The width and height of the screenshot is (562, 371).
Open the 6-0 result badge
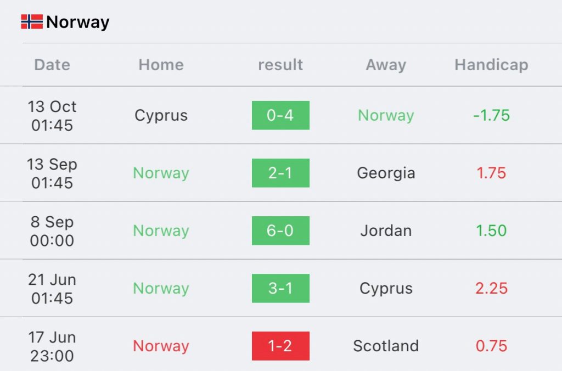click(280, 231)
